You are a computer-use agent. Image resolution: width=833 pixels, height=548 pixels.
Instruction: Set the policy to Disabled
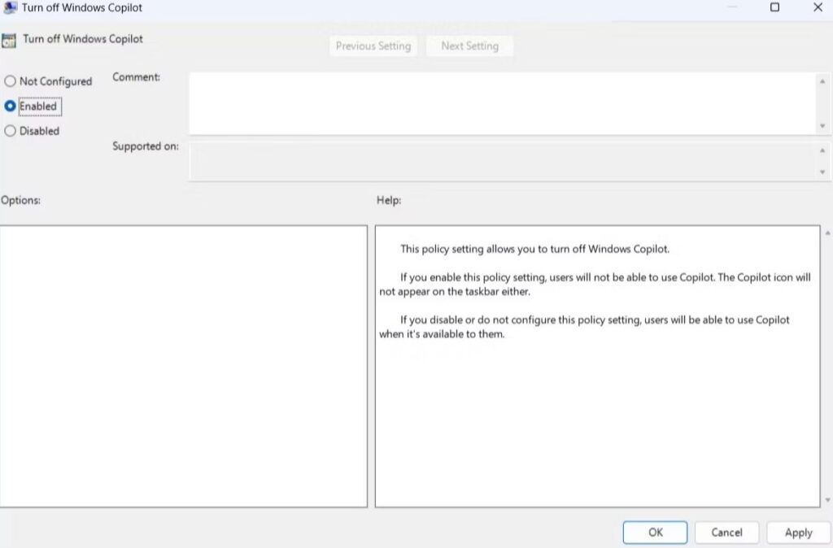click(11, 131)
